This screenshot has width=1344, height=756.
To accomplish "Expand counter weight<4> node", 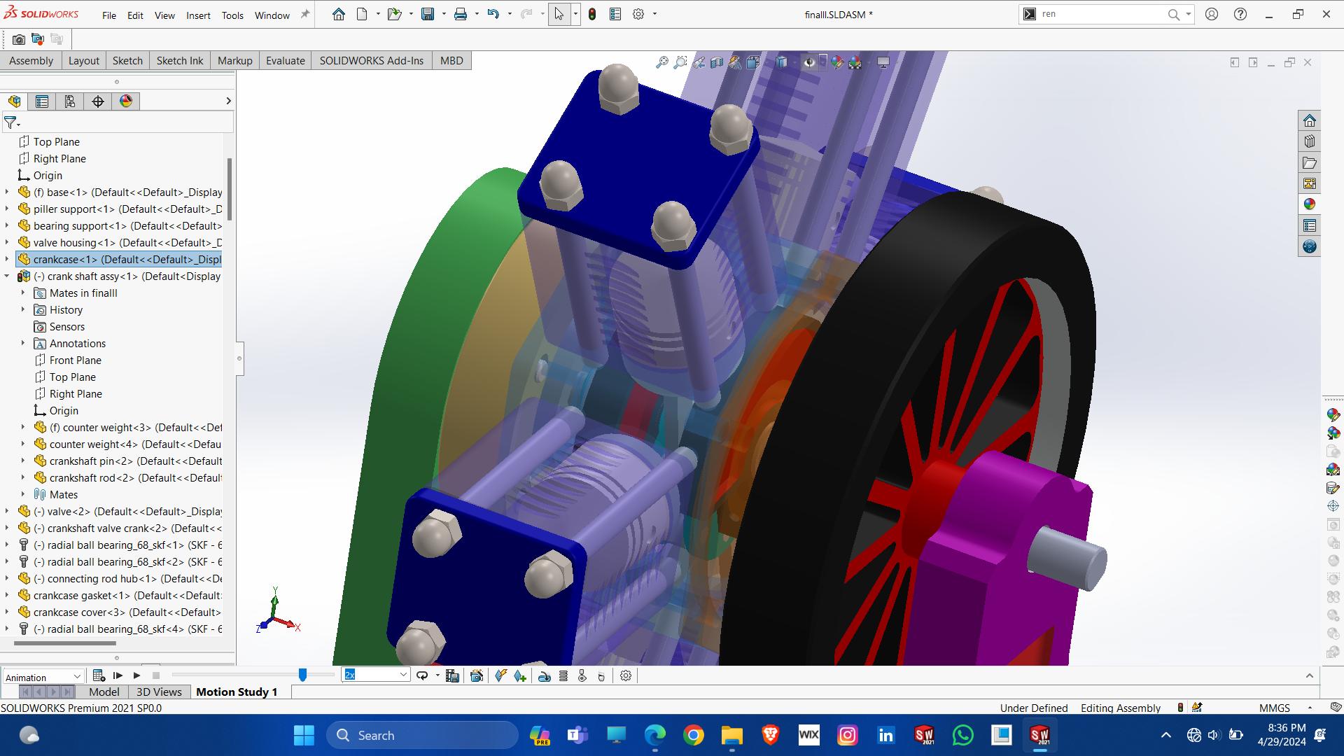I will point(22,444).
